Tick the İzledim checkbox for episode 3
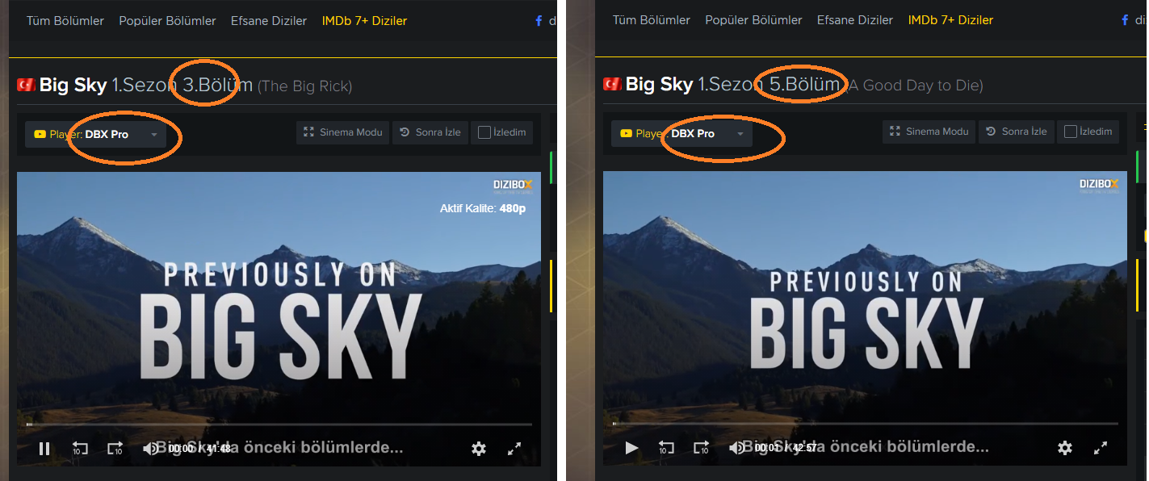 [x=484, y=132]
